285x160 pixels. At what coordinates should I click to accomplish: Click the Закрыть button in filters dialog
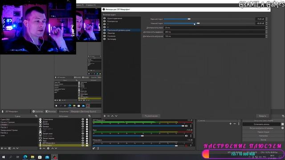[x=262, y=116]
